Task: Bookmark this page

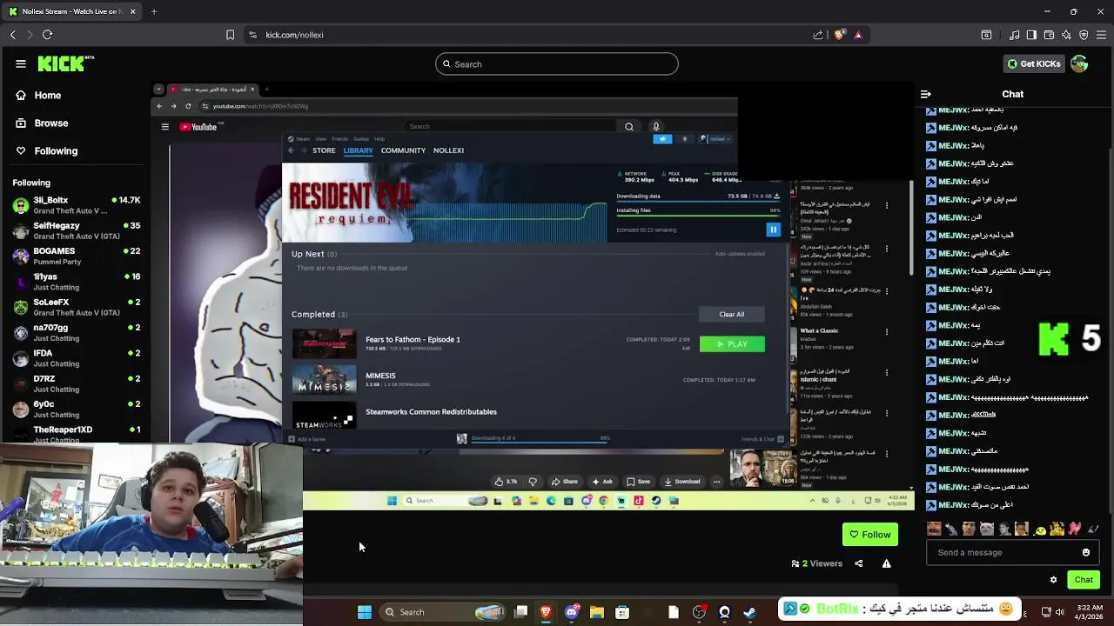Action: 230,35
